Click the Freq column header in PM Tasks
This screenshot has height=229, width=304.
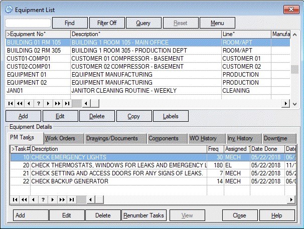215,149
